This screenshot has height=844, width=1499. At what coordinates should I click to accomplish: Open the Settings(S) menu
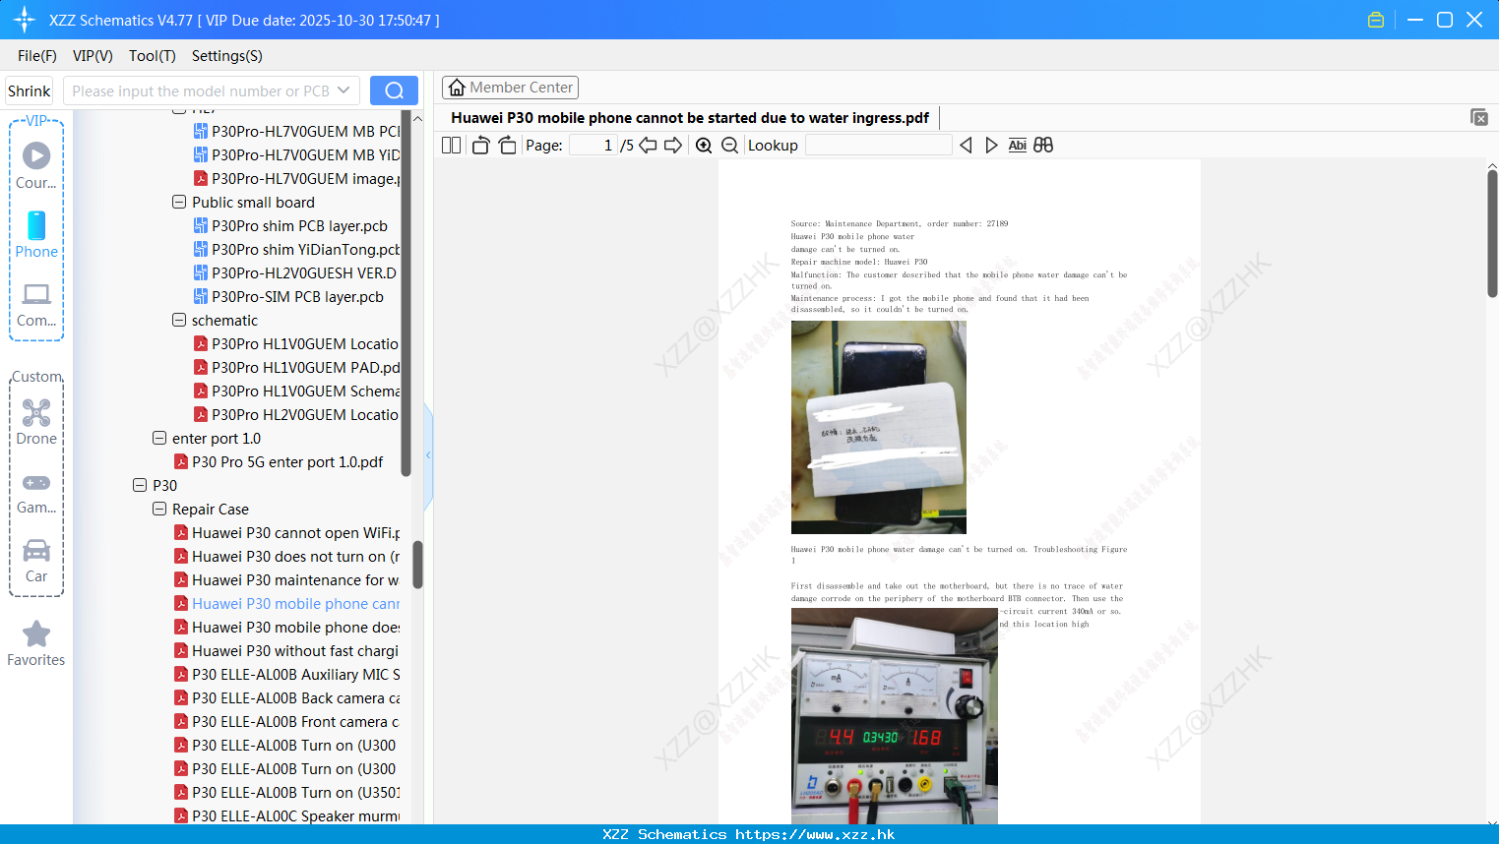[x=226, y=56]
